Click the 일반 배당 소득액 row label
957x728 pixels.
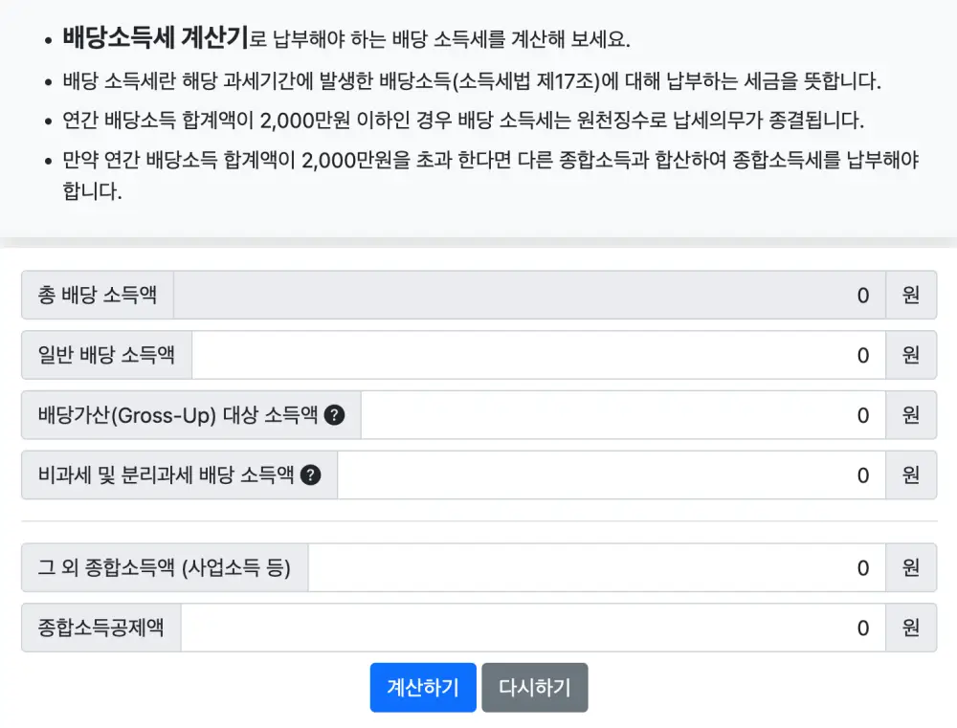[x=105, y=355]
